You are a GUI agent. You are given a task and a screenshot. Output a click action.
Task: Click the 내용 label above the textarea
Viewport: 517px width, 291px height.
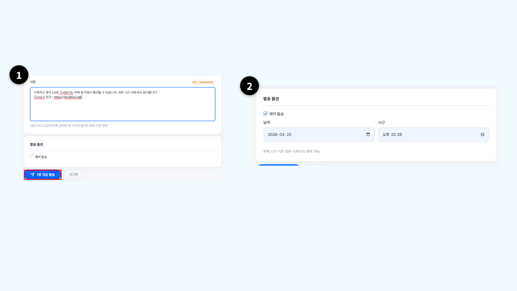coord(33,82)
